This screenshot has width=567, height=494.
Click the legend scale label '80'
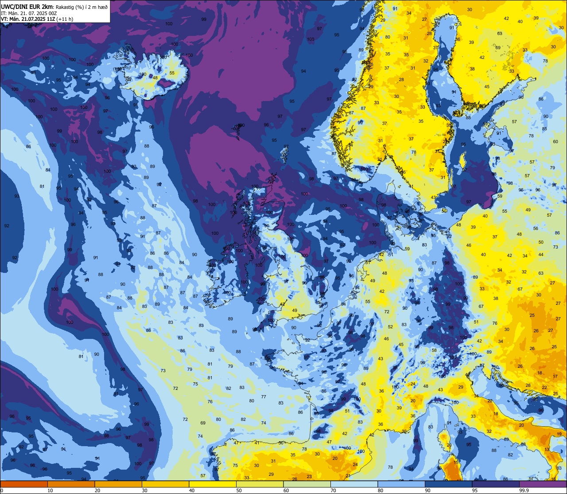tap(381, 490)
